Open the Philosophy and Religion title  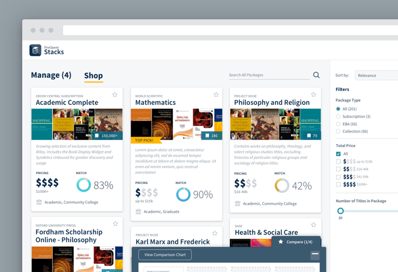(272, 103)
